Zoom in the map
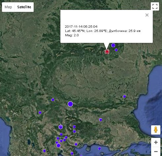 [x=156, y=142]
